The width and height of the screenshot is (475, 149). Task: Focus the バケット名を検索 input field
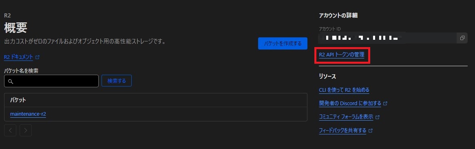(51, 81)
